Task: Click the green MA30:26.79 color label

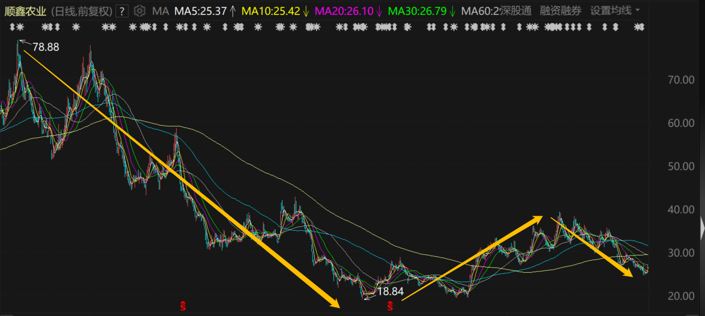Action: [416, 10]
